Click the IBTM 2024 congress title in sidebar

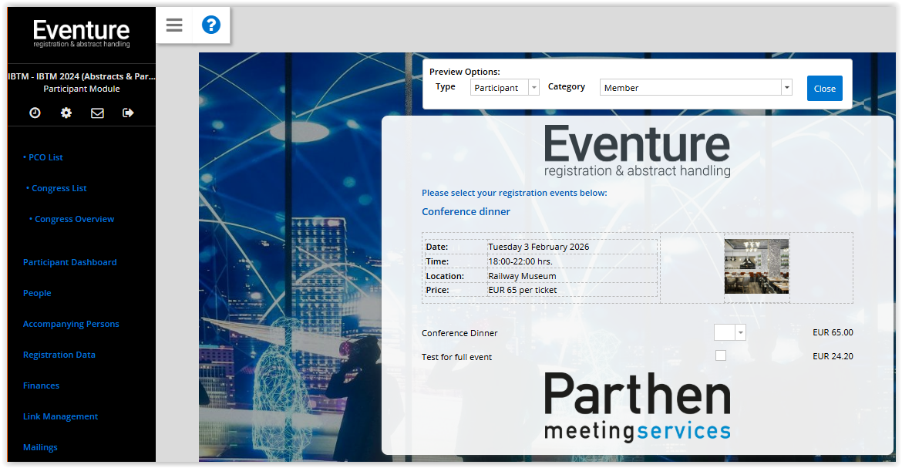pyautogui.click(x=81, y=76)
